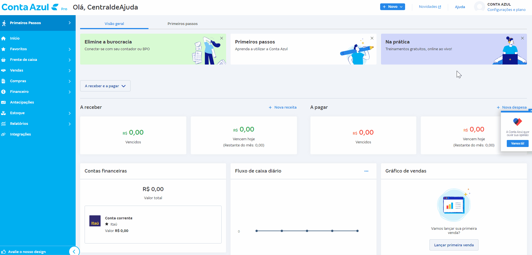This screenshot has height=255, width=532.
Task: Click the Vendas handshake icon
Action: pos(3,70)
